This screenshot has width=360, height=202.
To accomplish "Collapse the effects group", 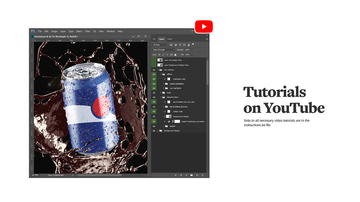I will tap(161, 74).
